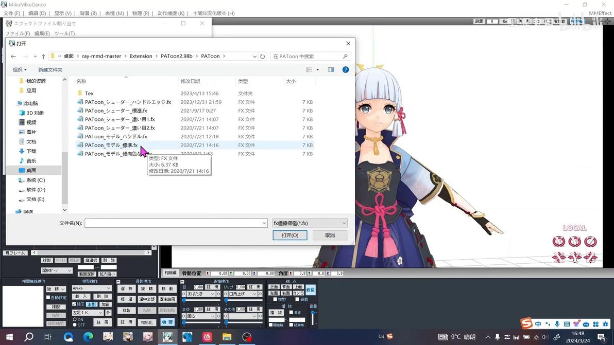The width and height of the screenshot is (614, 345).
Task: Open the 背景(B) menu
Action: coord(88,13)
